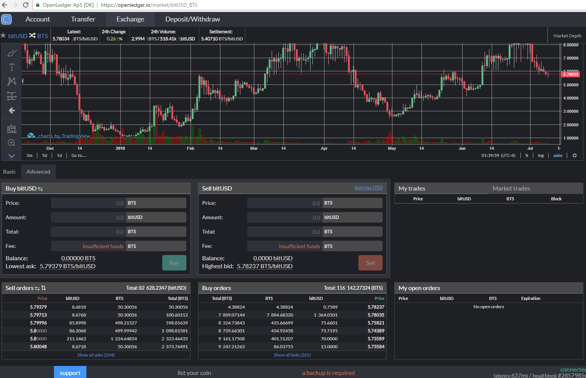This screenshot has width=586, height=378.
Task: Click the TradingView cloud logo on the chart
Action: coord(31,135)
